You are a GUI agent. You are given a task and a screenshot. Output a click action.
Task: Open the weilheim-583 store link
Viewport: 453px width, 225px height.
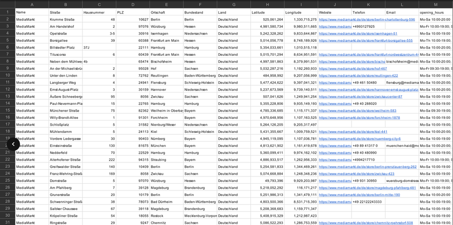pos(357,111)
